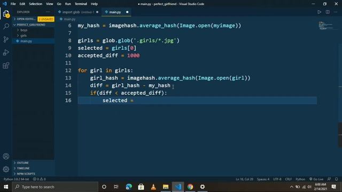Open Source Control view icon
The width and height of the screenshot is (342, 192).
coord(6,39)
